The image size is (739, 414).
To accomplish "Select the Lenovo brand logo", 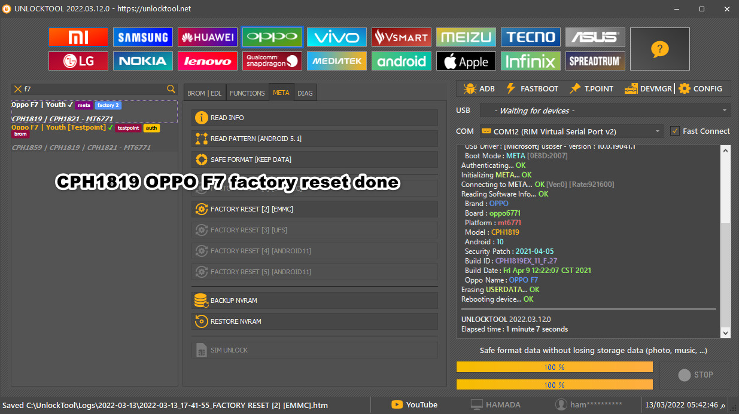I will coord(208,61).
